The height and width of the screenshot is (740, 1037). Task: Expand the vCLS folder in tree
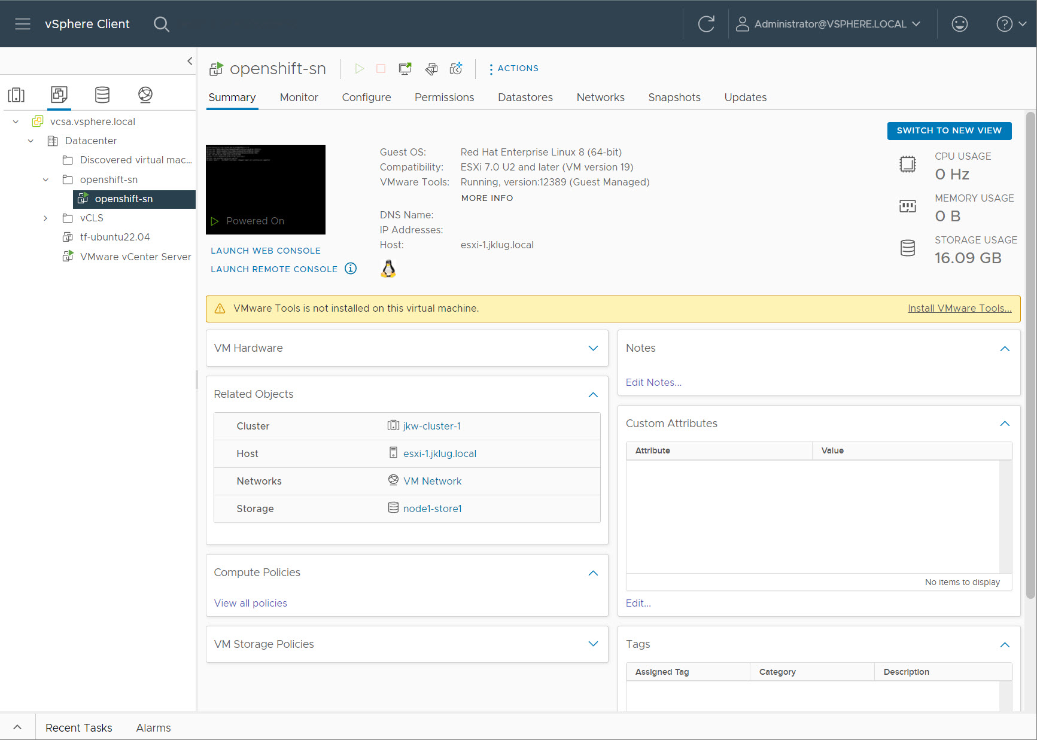click(x=45, y=218)
